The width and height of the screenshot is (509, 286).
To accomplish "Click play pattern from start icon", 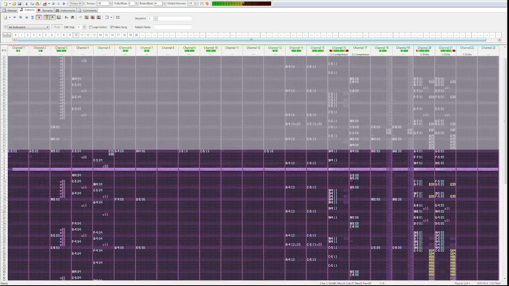I will [21, 17].
